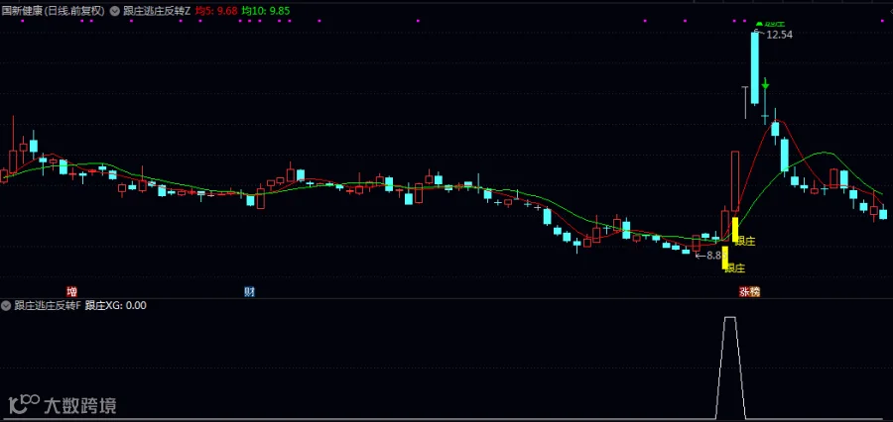Viewport: 893px width, 422px height.
Task: Select the 均10: 9.85 moving average label
Action: tap(265, 10)
